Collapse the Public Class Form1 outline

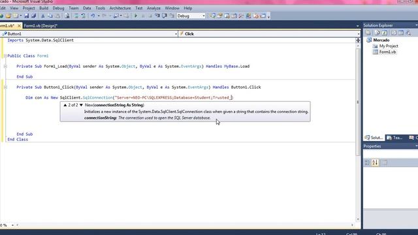(5, 56)
